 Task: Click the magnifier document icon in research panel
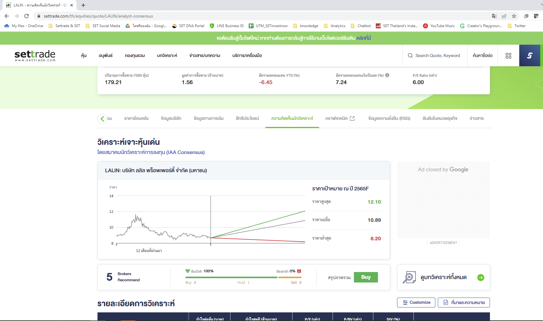point(409,277)
